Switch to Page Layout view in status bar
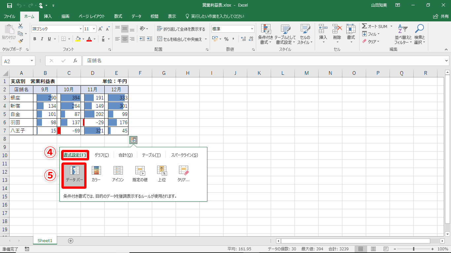The image size is (451, 253). tap(373, 249)
